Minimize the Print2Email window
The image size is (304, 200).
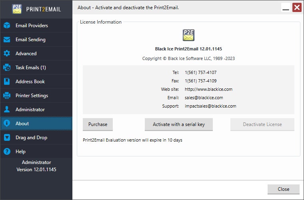[286, 8]
